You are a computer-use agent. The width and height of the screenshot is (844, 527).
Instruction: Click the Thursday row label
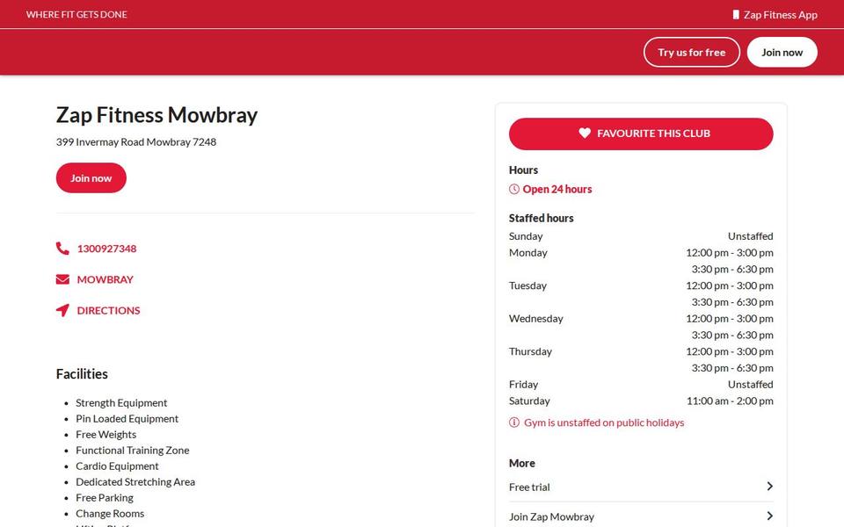click(x=530, y=351)
